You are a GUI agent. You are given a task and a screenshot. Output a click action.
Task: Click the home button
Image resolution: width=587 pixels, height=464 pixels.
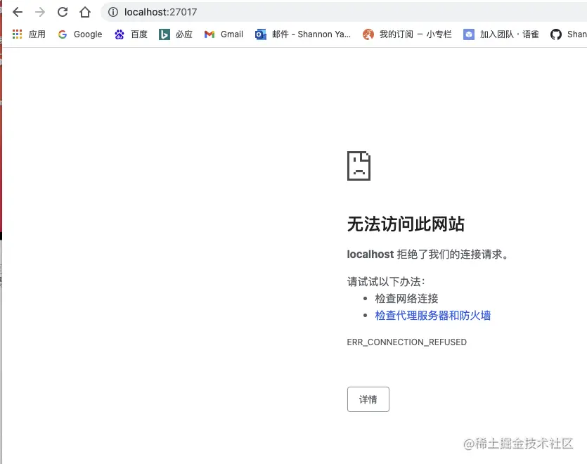(86, 11)
